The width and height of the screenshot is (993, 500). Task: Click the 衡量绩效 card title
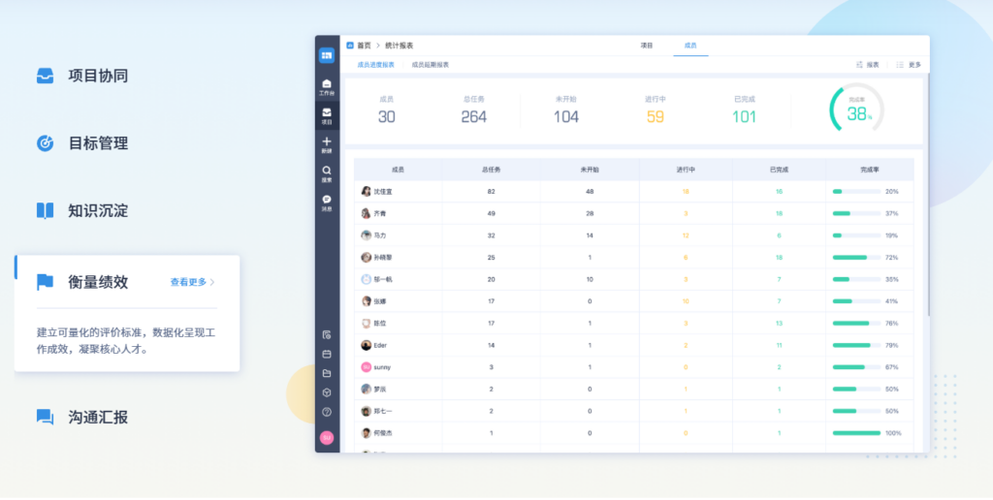point(98,282)
